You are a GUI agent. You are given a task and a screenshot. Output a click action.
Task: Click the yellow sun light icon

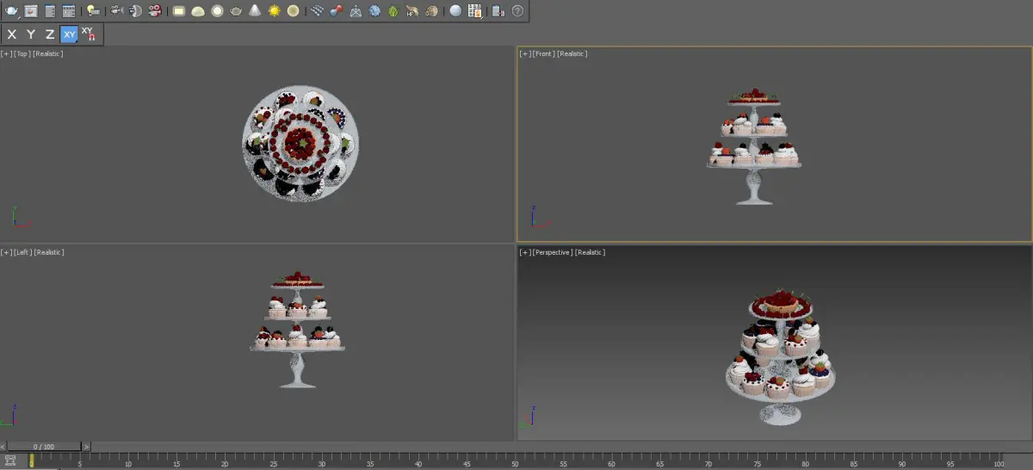click(x=274, y=11)
